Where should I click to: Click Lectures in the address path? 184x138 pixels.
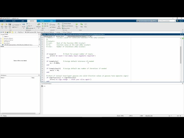click(x=58, y=32)
